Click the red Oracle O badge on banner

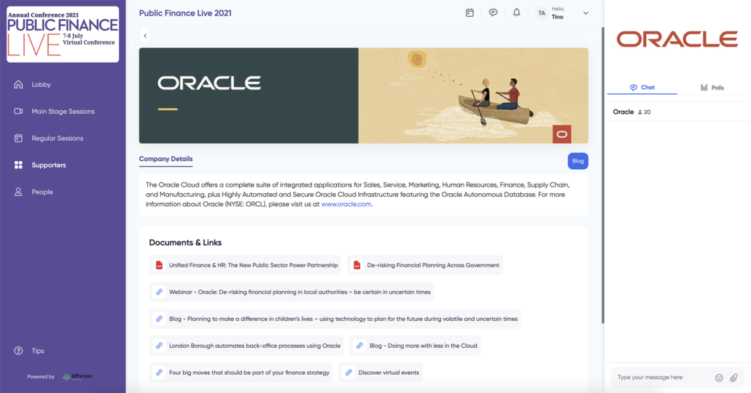(x=562, y=134)
